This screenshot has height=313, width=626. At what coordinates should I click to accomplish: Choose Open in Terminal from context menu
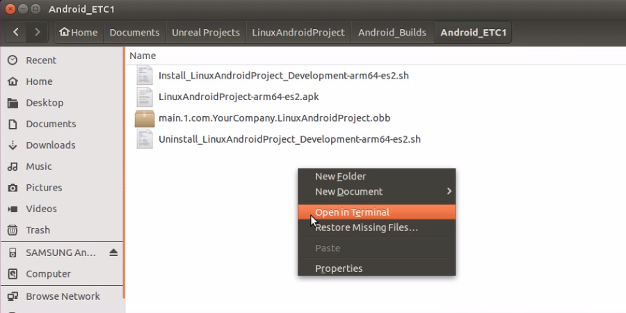pos(376,212)
